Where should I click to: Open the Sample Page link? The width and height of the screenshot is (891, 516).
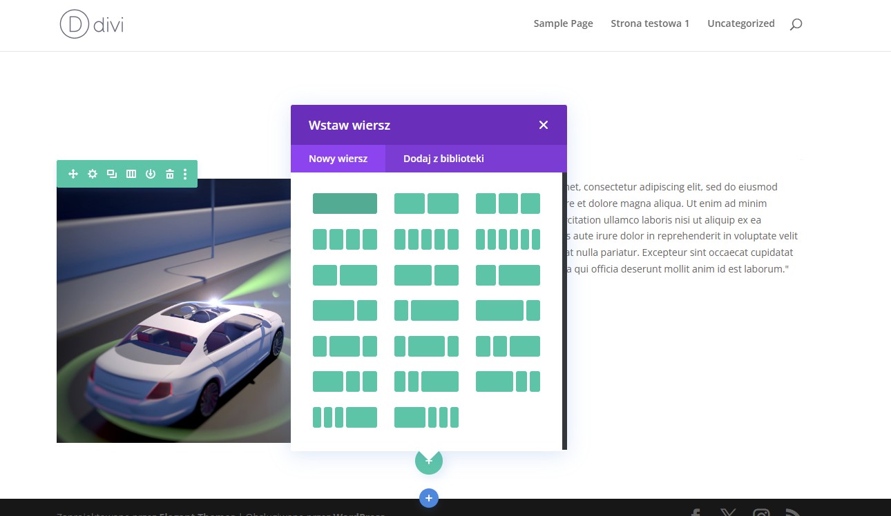563,23
